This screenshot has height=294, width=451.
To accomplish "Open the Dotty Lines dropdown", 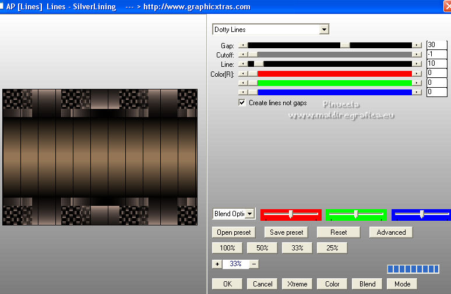I will coord(324,30).
